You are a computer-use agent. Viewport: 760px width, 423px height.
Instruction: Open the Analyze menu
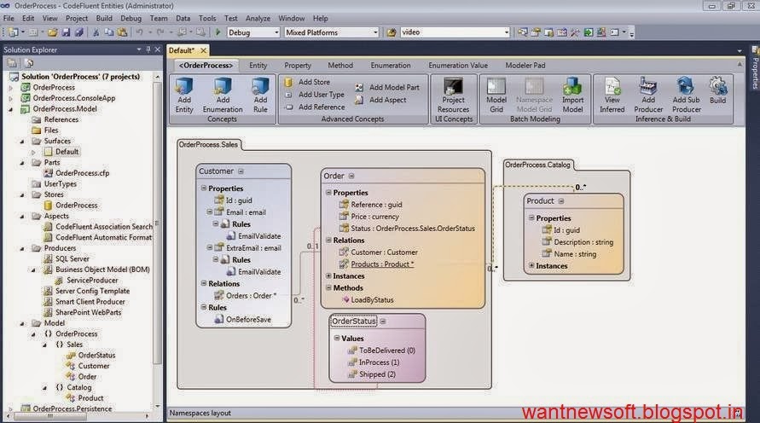pos(258,19)
